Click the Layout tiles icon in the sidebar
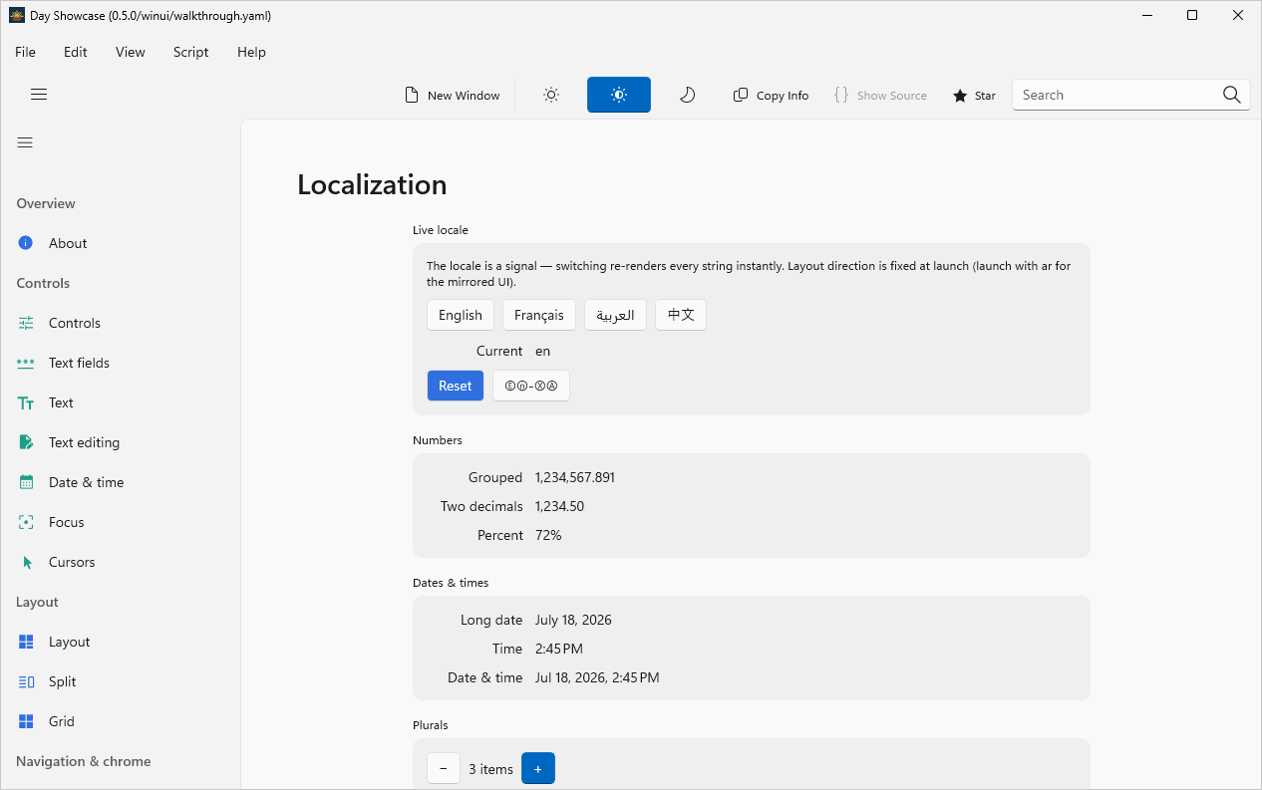The image size is (1262, 790). (26, 642)
